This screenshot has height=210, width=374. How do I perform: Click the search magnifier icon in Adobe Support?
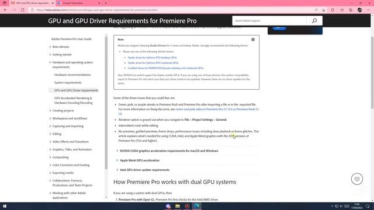314,21
